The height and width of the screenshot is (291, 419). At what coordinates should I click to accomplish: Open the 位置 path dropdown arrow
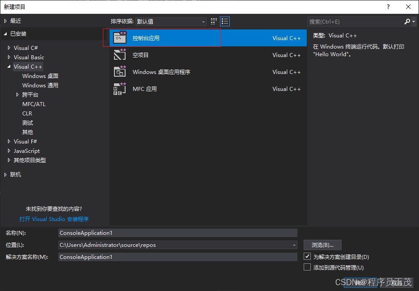(x=294, y=245)
